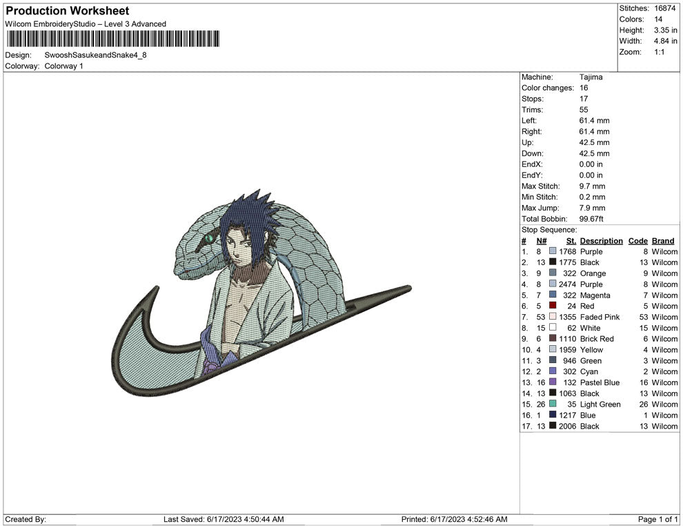
Task: Click the Stitches count 16874
Action: click(664, 8)
